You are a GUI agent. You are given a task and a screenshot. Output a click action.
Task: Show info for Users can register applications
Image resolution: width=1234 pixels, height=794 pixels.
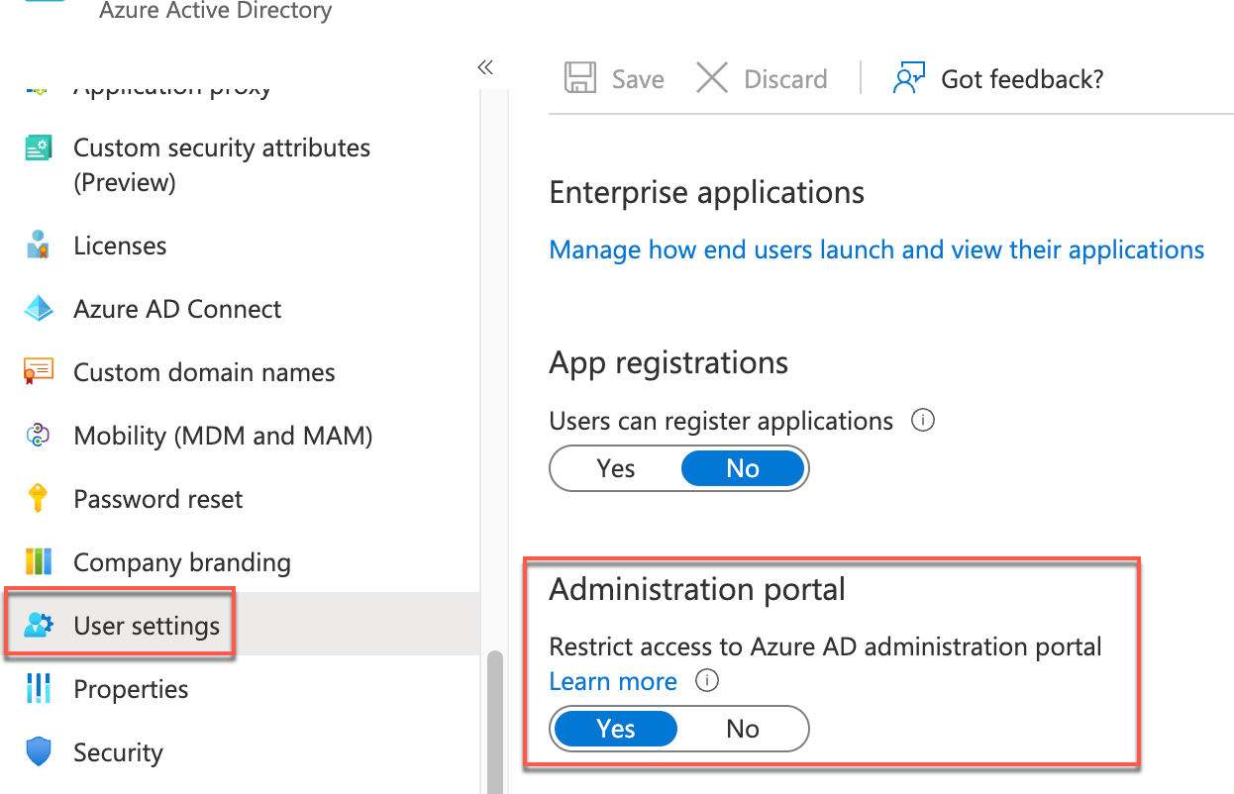pyautogui.click(x=923, y=421)
